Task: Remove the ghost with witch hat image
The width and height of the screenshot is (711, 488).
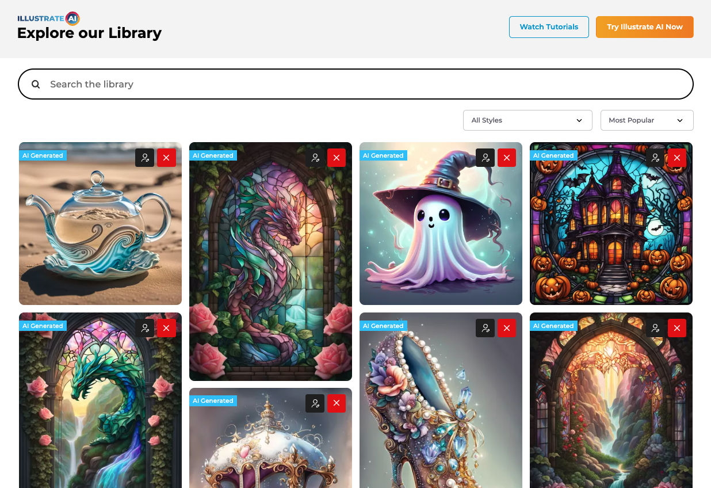Action: (507, 158)
